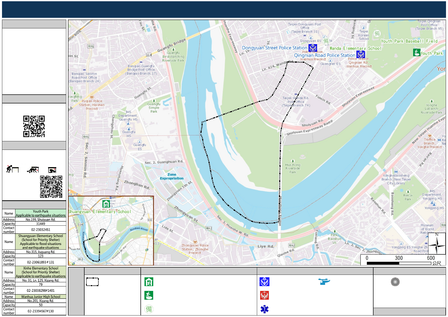
Task: Click the 'Xindian River' label in inset
Action: coord(139,229)
